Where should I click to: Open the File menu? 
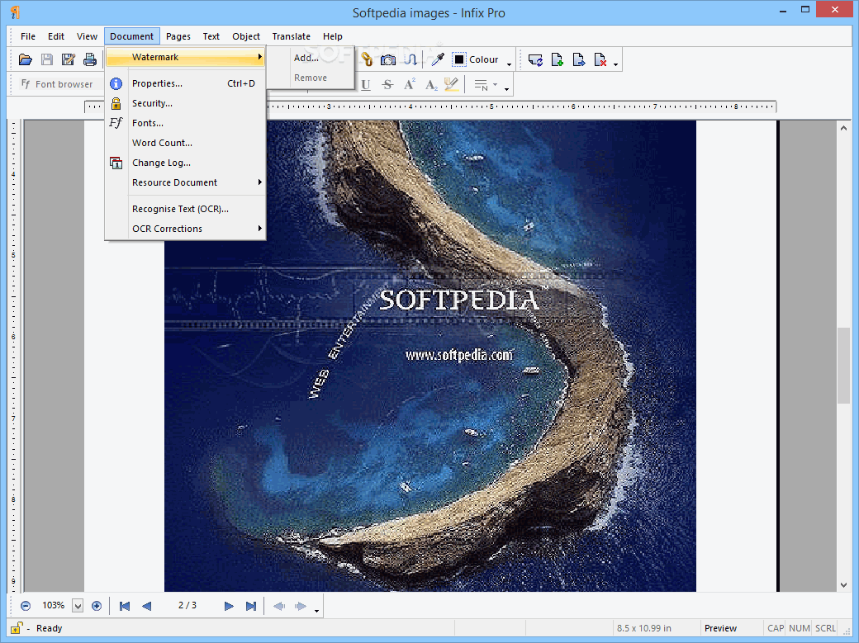tap(28, 36)
